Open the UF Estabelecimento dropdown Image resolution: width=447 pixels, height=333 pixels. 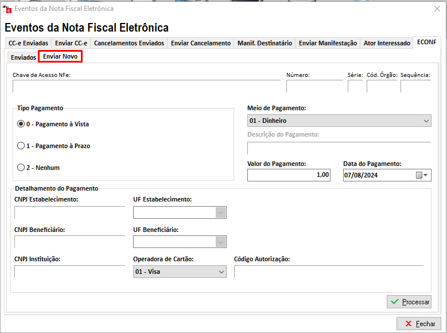click(220, 212)
